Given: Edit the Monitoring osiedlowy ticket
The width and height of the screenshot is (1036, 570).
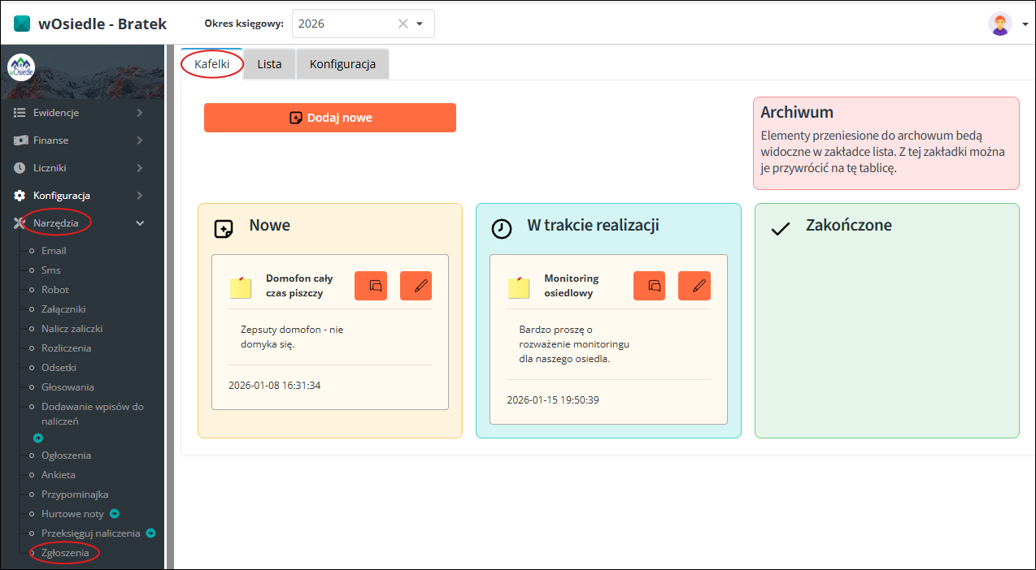Looking at the screenshot, I should point(694,286).
